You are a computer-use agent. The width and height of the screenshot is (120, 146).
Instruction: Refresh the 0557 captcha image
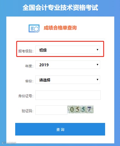click(80, 109)
